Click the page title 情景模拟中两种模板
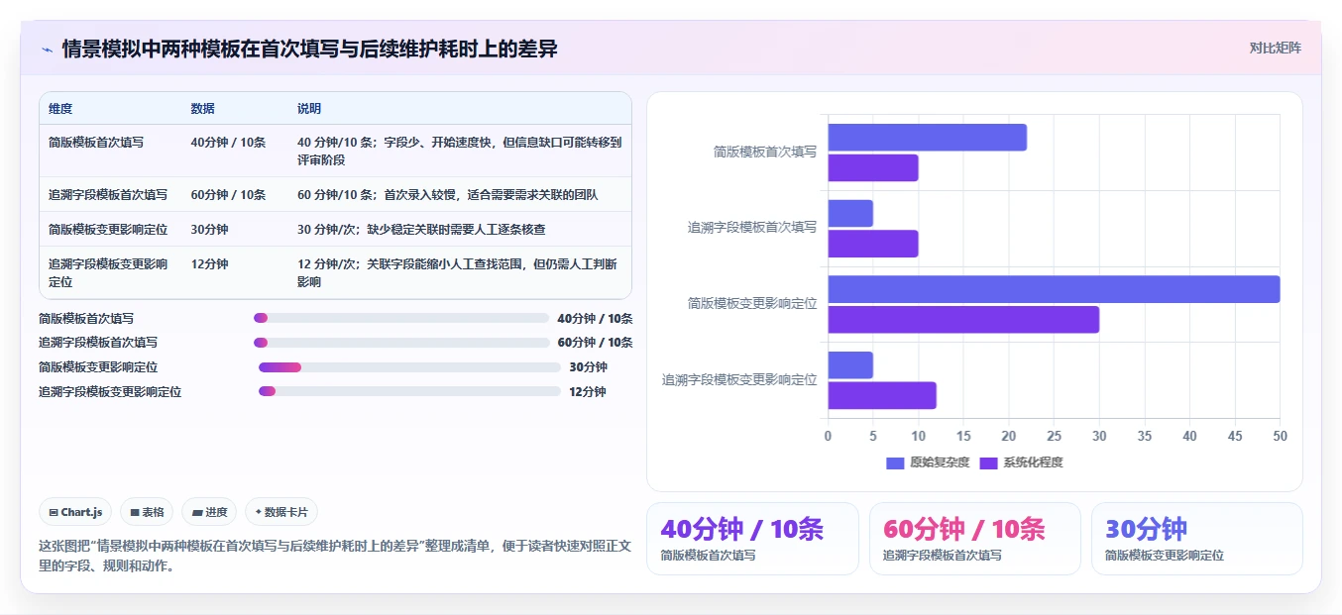This screenshot has height=615, width=1342. pos(309,49)
